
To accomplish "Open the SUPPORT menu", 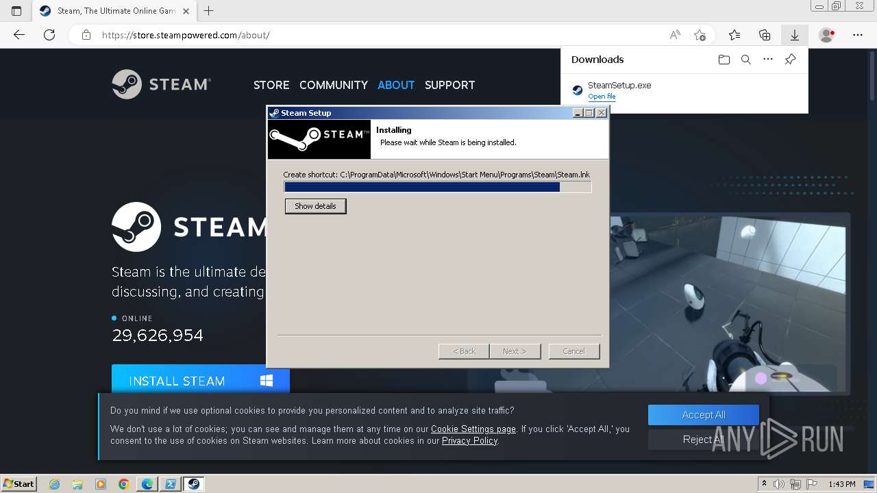I will (449, 85).
